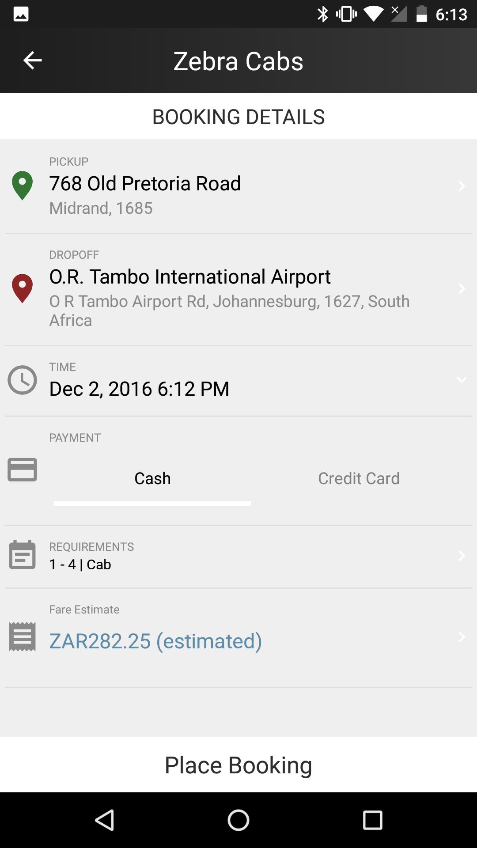Open dropoff address chevron
Image resolution: width=477 pixels, height=848 pixels.
(x=462, y=288)
